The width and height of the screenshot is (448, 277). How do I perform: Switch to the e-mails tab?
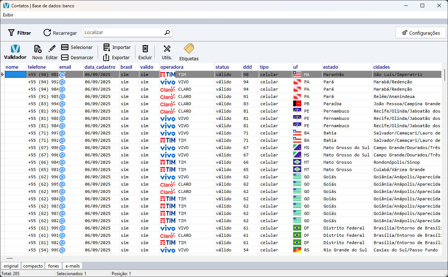[x=72, y=266]
